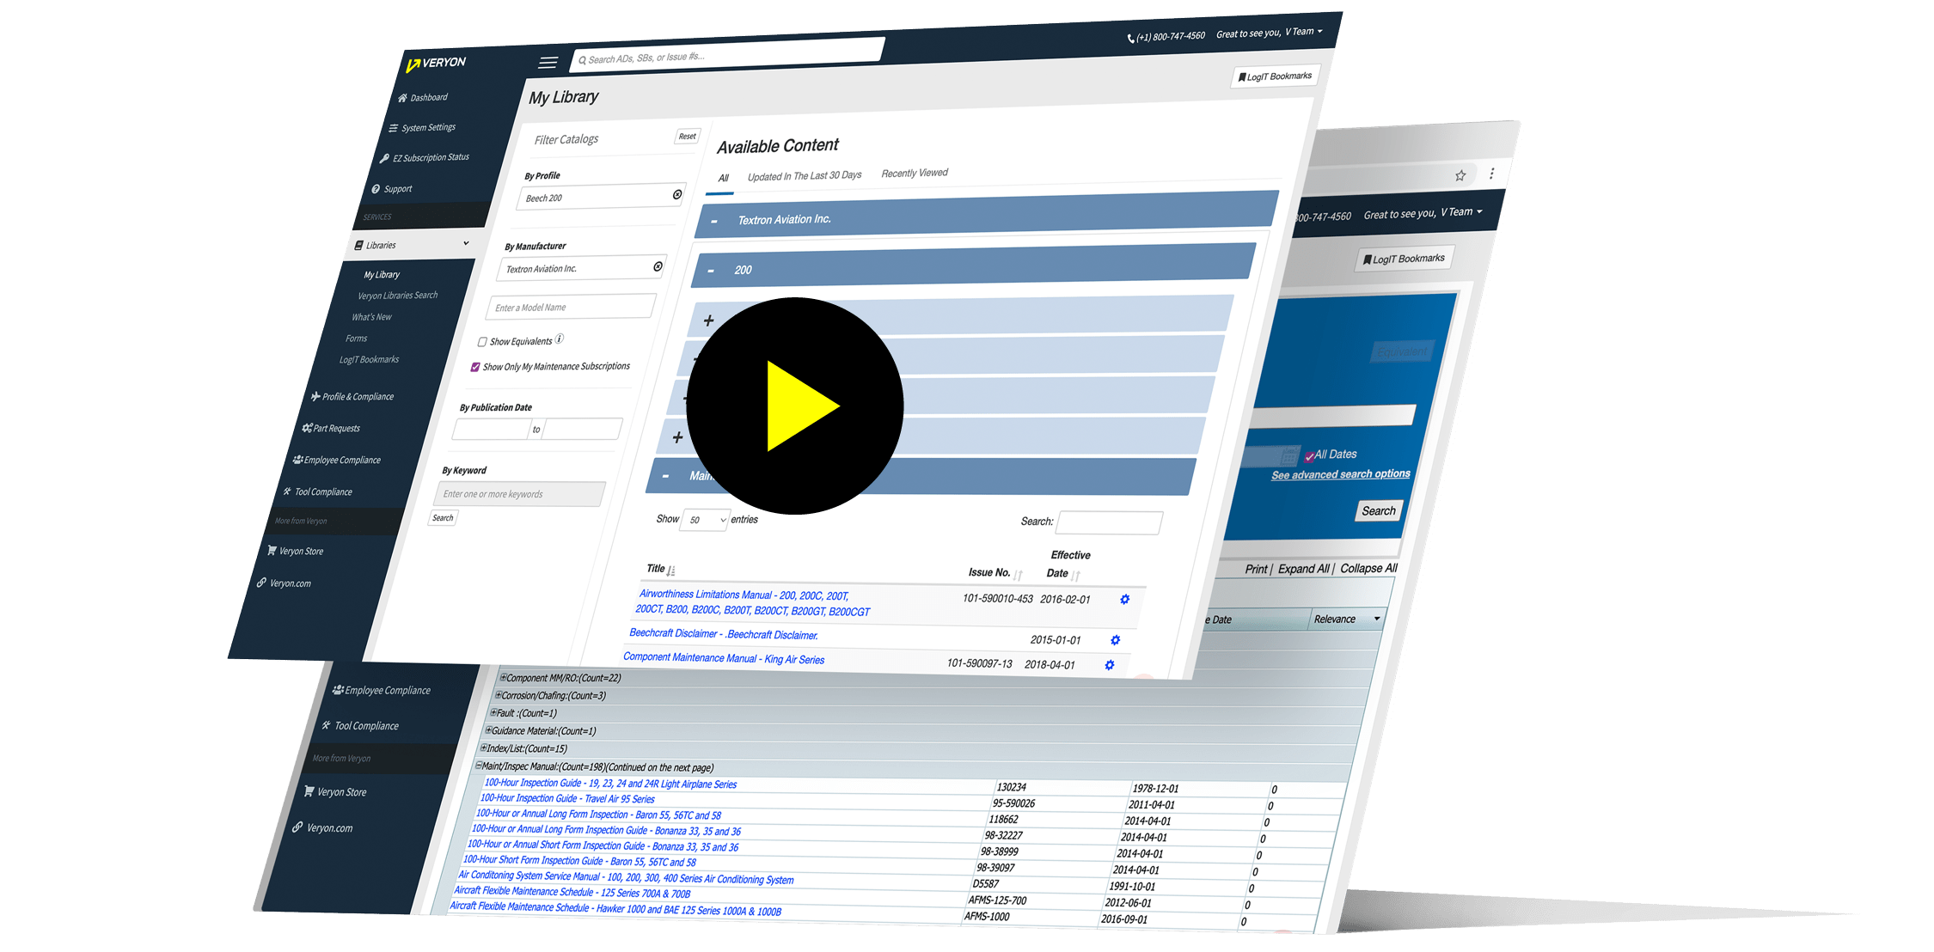
Task: Open the V Team user dropdown in front window
Action: click(x=1270, y=33)
